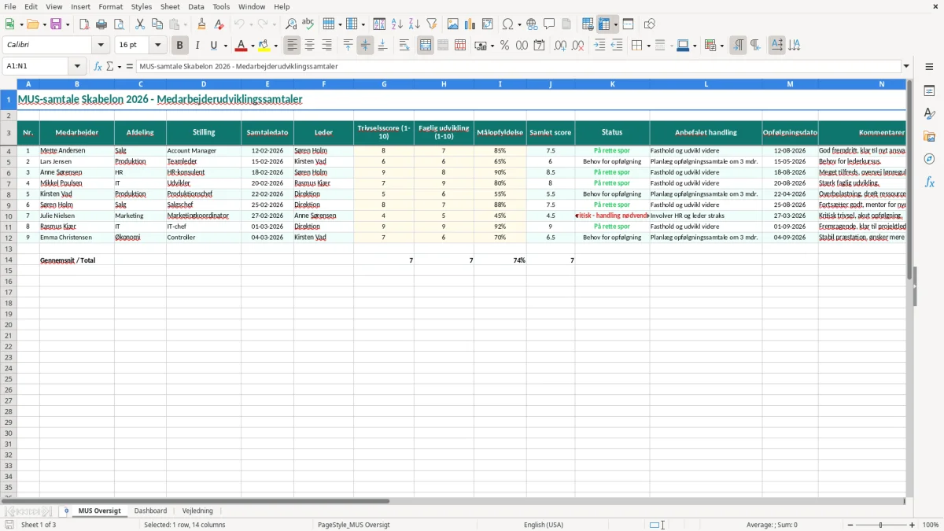Toggle Italic formatting
Image resolution: width=944 pixels, height=531 pixels.
[x=197, y=46]
